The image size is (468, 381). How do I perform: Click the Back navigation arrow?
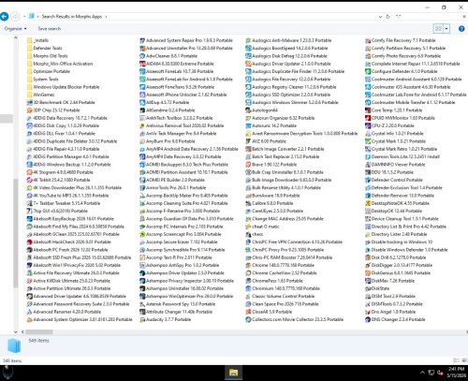(4, 16)
